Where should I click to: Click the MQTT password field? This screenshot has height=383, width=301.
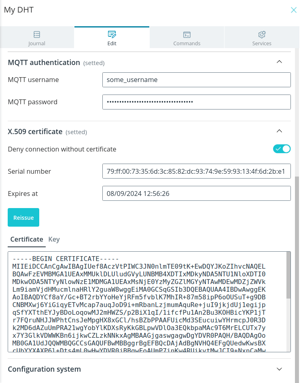[x=197, y=102]
